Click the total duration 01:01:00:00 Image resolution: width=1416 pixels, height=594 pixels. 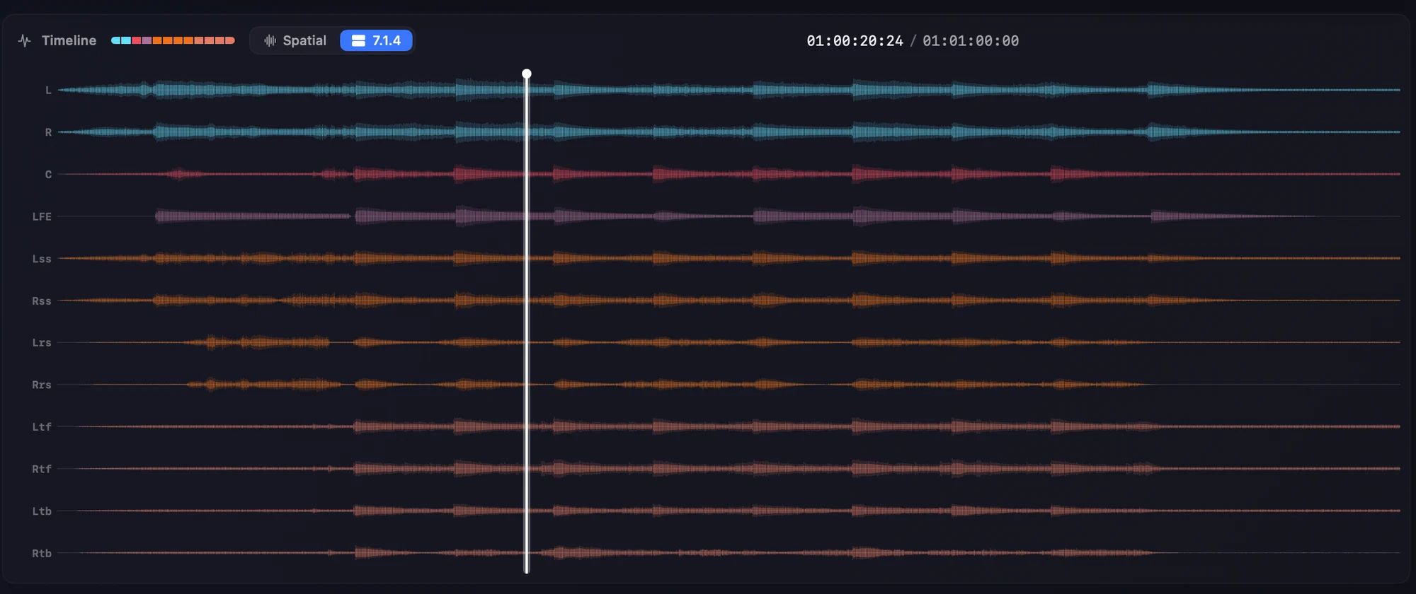tap(971, 40)
